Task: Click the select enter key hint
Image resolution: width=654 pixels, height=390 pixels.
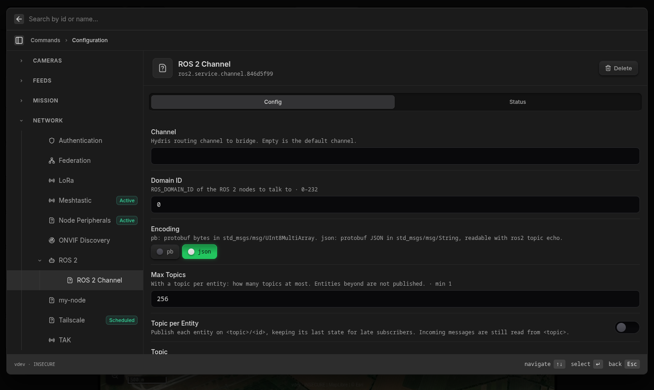Action: (x=598, y=364)
